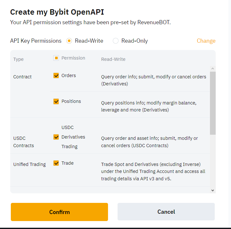The image size is (231, 229).
Task: Click the 'Trade' permission label
Action: [x=68, y=163]
